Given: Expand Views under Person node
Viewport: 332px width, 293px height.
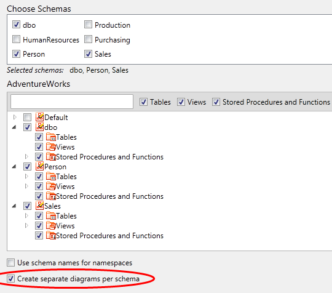Looking at the screenshot, I should [x=26, y=186].
